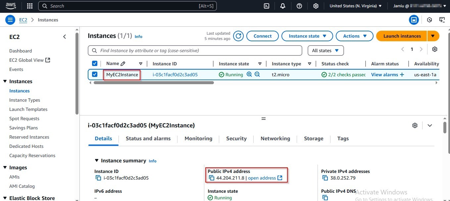The width and height of the screenshot is (450, 201).
Task: Open the AWS home logo
Action: pos(11,6)
